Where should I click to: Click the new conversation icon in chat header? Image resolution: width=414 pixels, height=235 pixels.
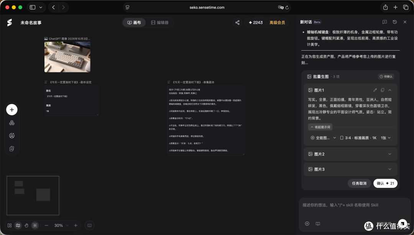tap(384, 22)
